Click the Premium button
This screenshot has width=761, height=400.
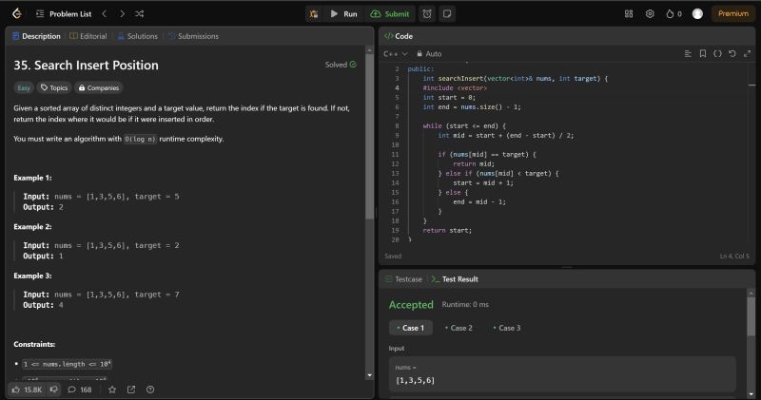pyautogui.click(x=732, y=13)
